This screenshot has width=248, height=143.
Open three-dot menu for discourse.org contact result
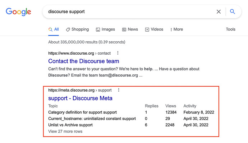118,53
